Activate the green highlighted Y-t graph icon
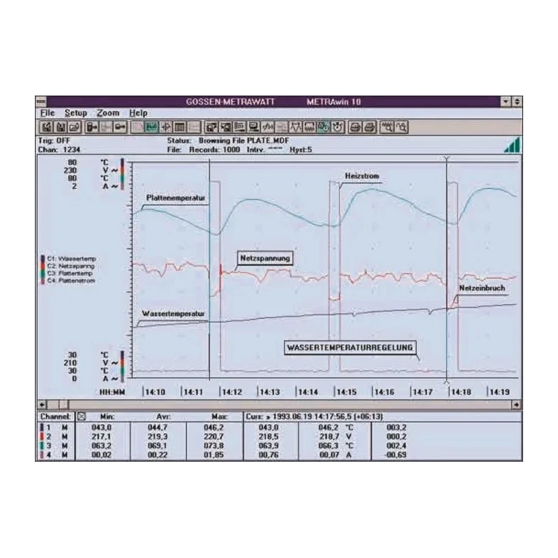 pos(151,127)
